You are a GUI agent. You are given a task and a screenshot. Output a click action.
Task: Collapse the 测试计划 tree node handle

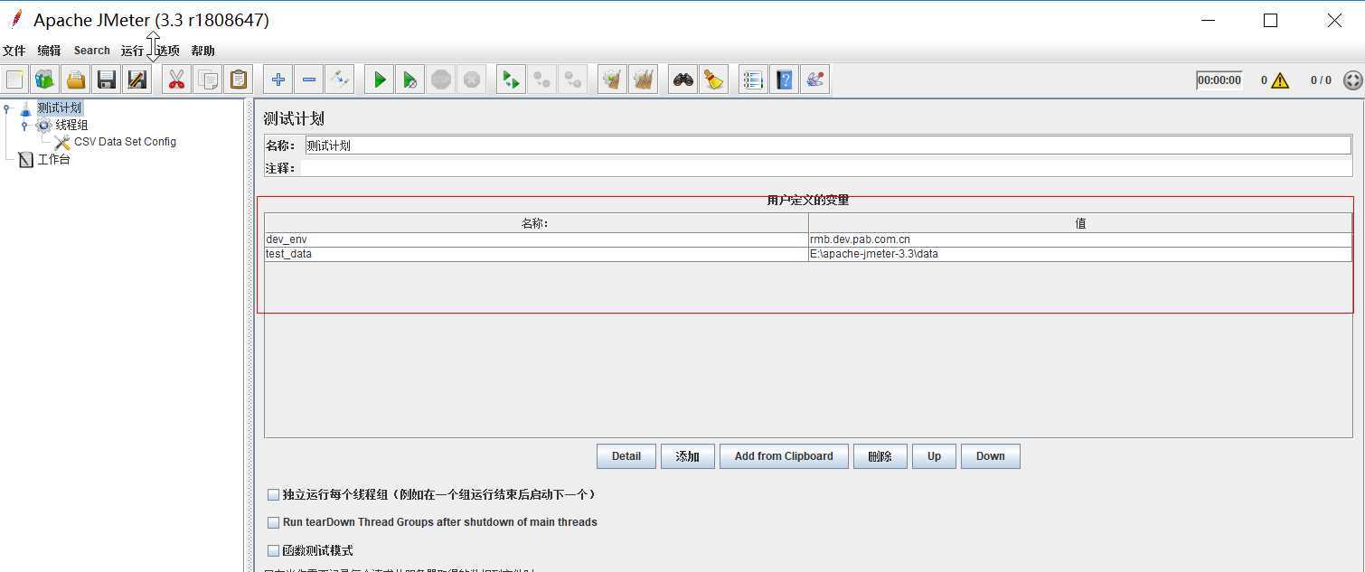[x=7, y=108]
